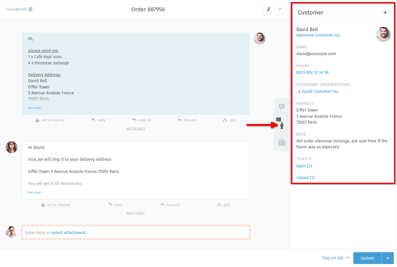Viewport: 397px width, 267px height.
Task: Switch to the ticket chat sidebar tab
Action: 282,107
